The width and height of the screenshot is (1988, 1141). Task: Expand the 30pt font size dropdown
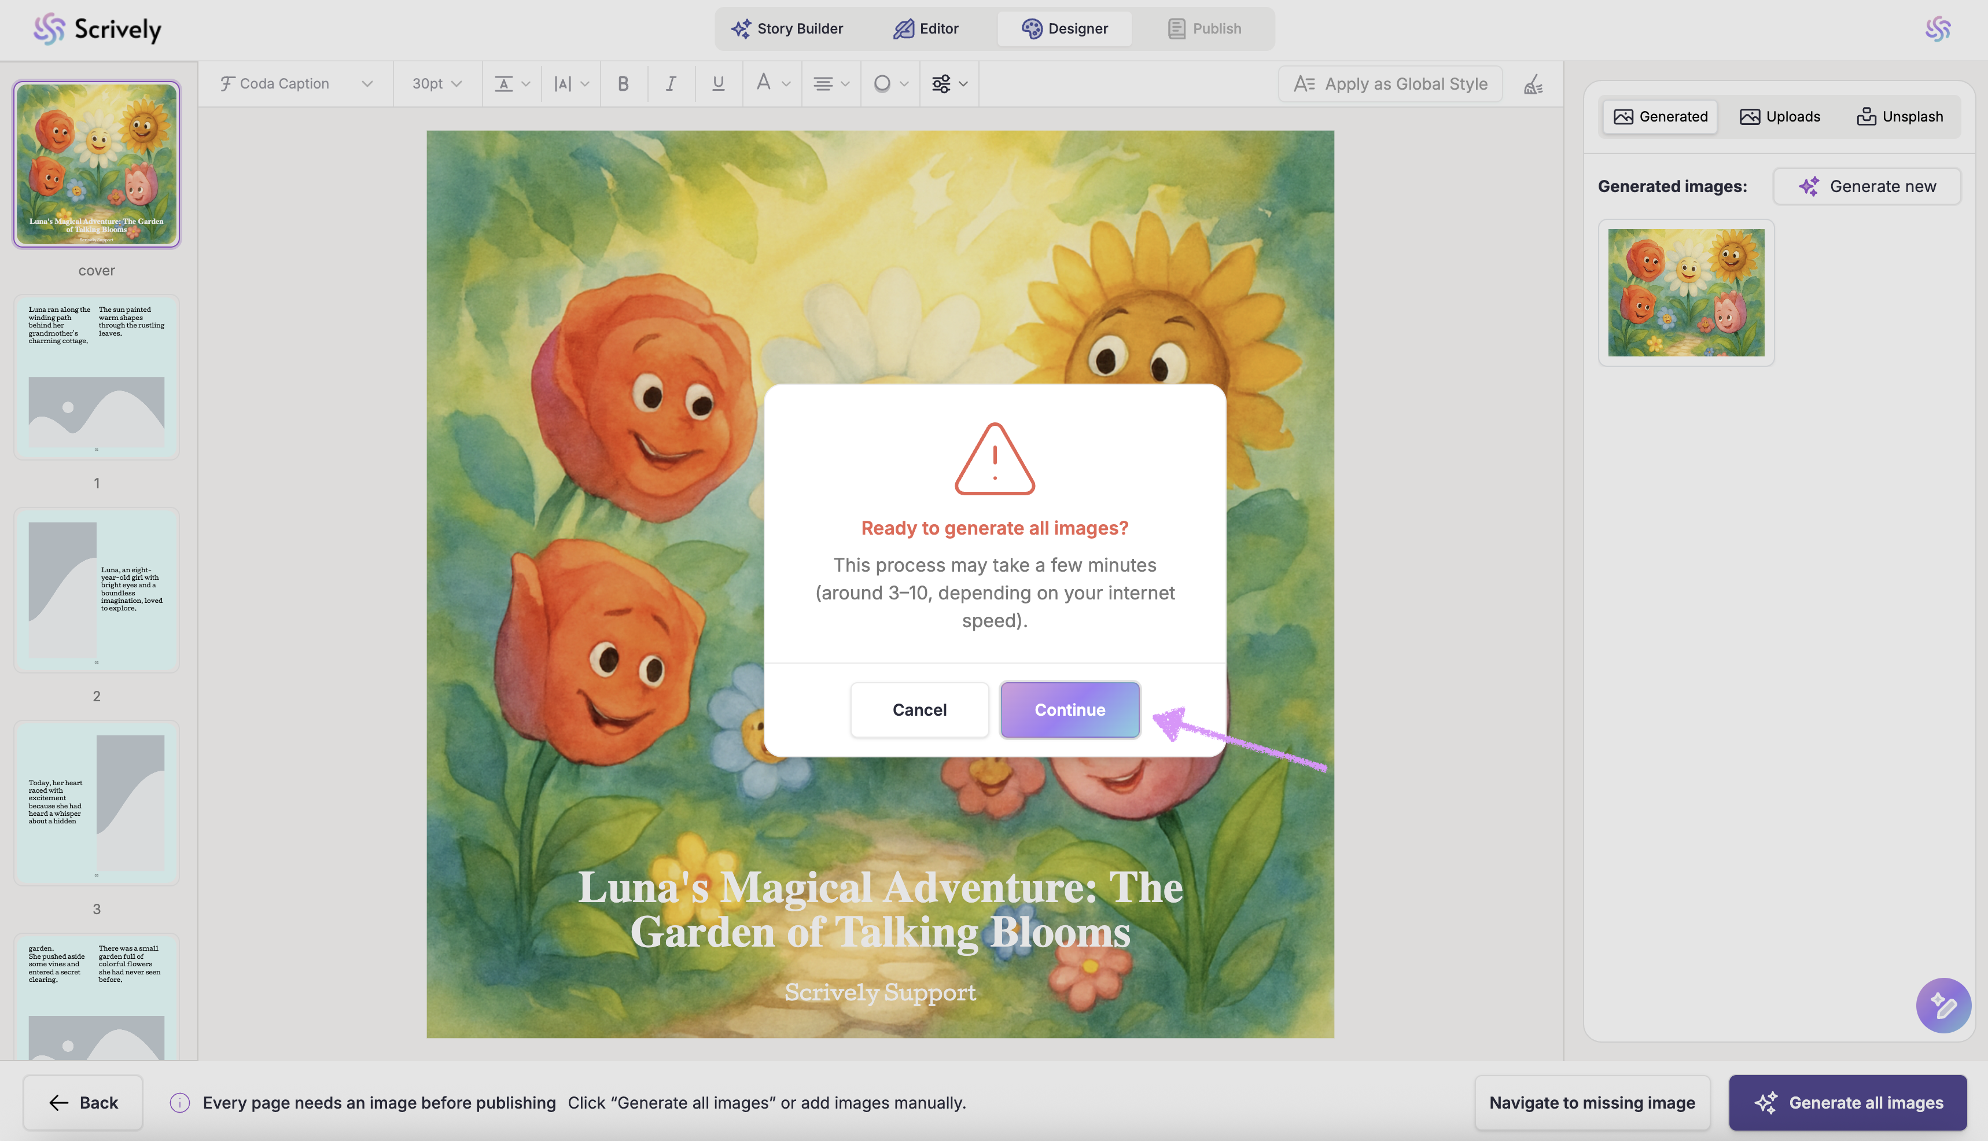pyautogui.click(x=436, y=84)
